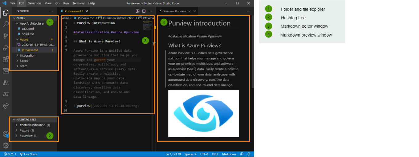Viewport: 419px width, 157px height.
Task: Open the Source Control view icon
Action: point(6,36)
